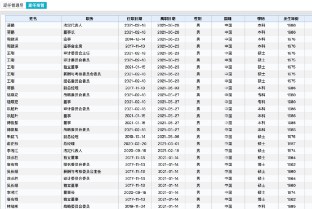Switch to the 现任管理层 tab
Image resolution: width=312 pixels, height=209 pixels.
pos(14,6)
